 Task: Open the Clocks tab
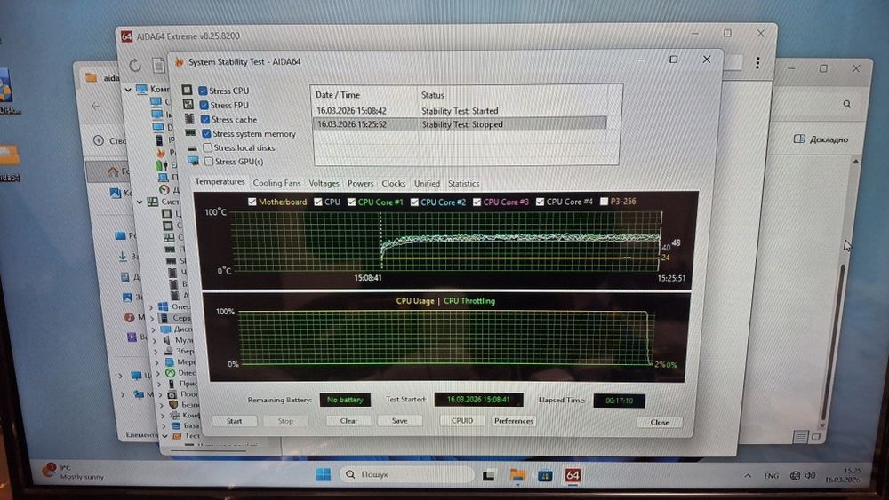click(x=394, y=184)
